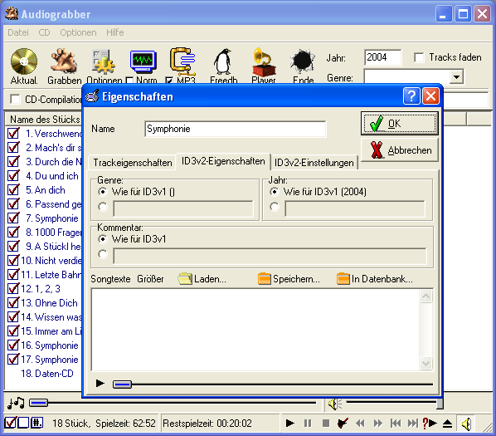
Task: Select Kommentar 'Wie für ID3v1' radio button
Action: (103, 239)
